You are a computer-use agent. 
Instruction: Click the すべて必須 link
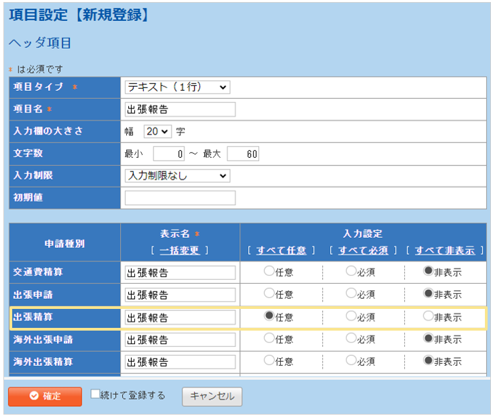click(364, 251)
